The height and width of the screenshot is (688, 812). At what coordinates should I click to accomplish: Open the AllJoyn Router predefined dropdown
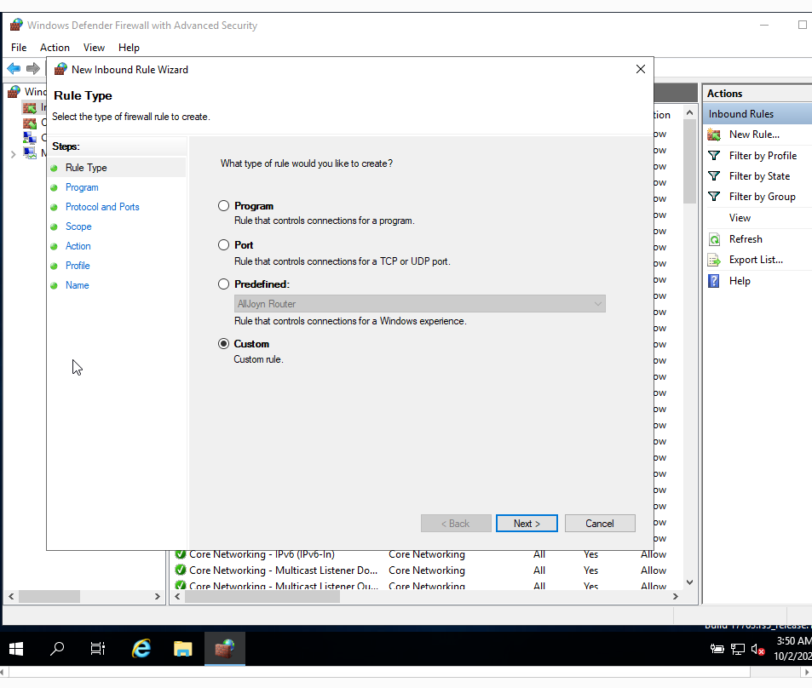coord(419,304)
